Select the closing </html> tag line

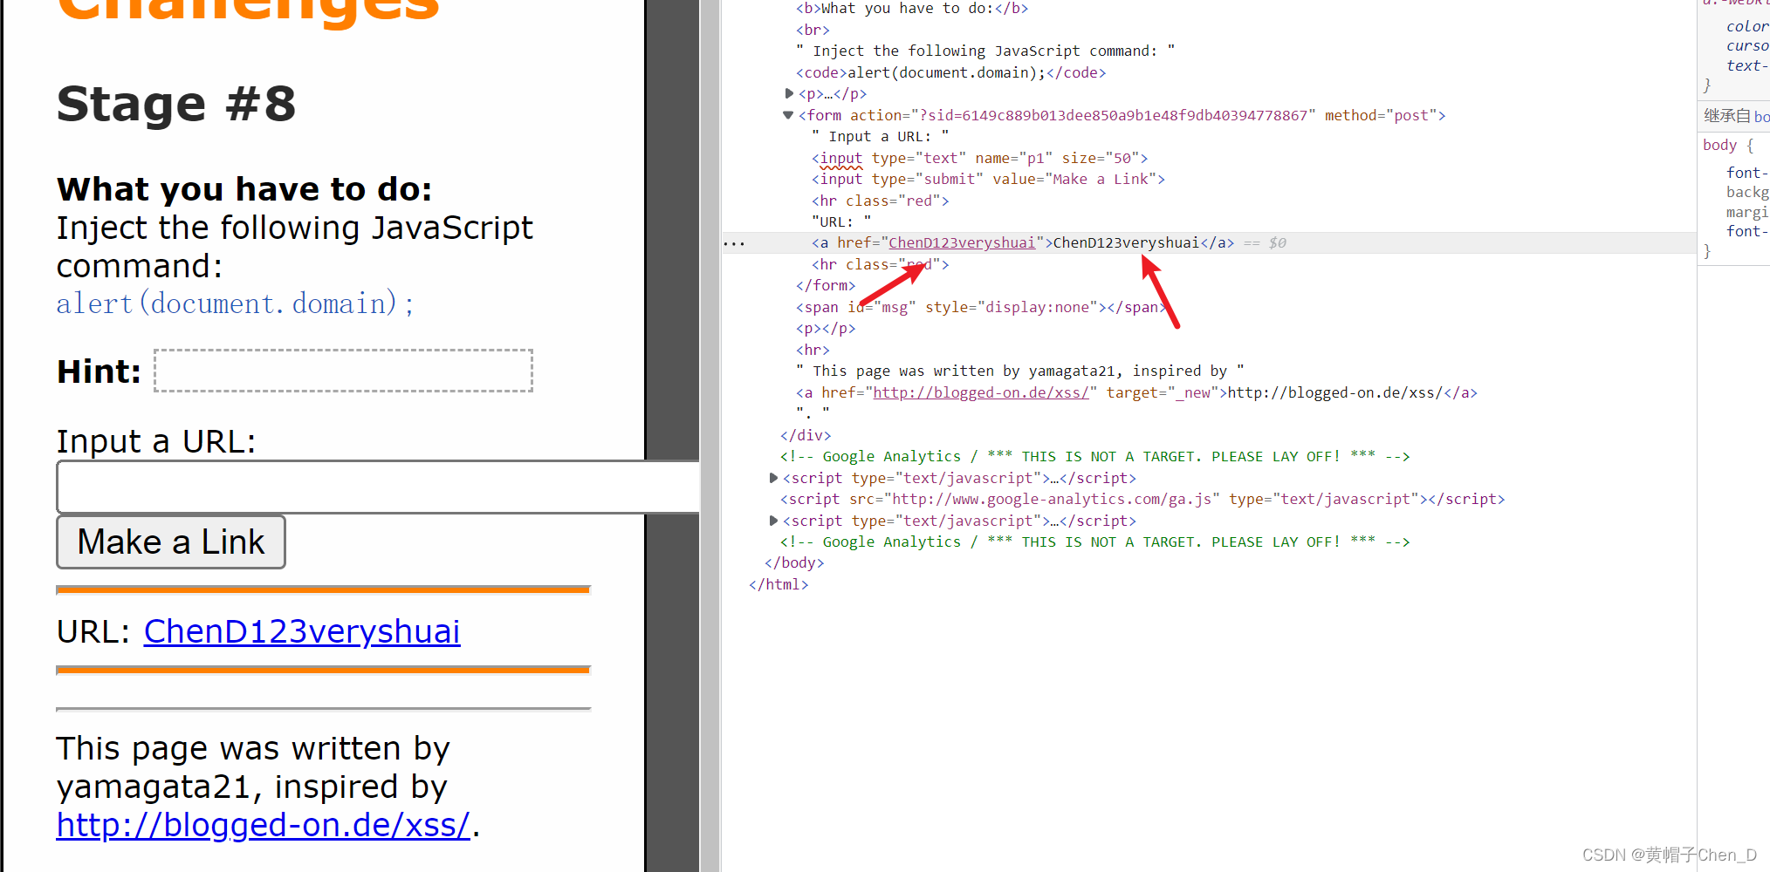click(779, 584)
